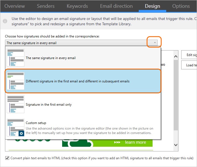Click the Design tab
This screenshot has width=197, height=167.
[x=152, y=6]
